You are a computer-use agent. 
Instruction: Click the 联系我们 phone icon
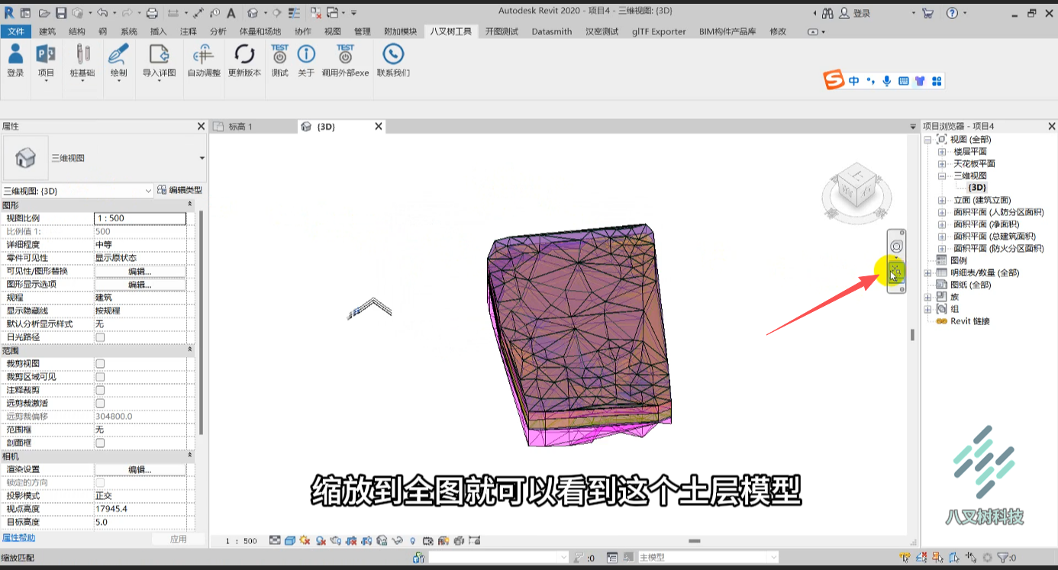coord(393,53)
